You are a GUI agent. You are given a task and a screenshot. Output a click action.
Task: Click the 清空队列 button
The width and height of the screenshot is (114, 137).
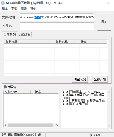point(80,79)
